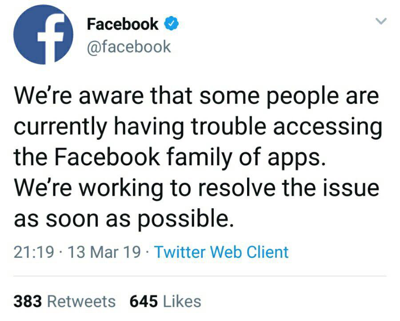Click the 13 Mar 19 date
The width and height of the screenshot is (400, 321).
point(104,252)
